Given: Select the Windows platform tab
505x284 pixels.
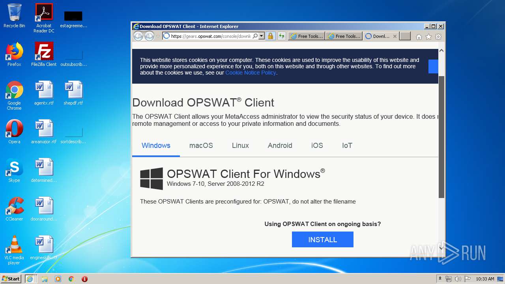Looking at the screenshot, I should pyautogui.click(x=156, y=146).
